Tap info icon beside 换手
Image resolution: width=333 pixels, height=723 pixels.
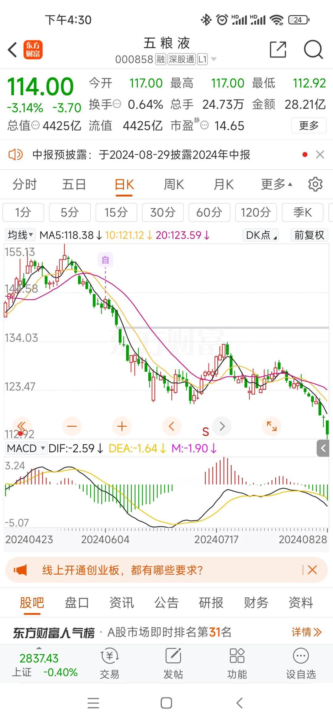[117, 104]
